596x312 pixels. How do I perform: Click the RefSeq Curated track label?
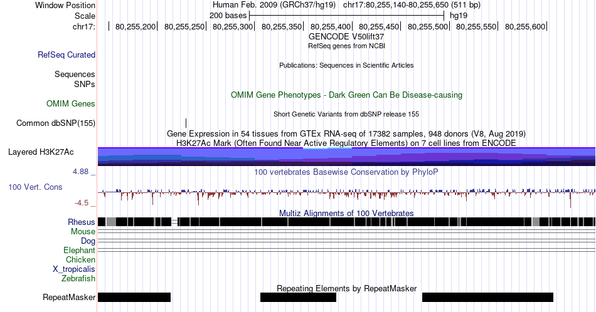[x=66, y=55]
